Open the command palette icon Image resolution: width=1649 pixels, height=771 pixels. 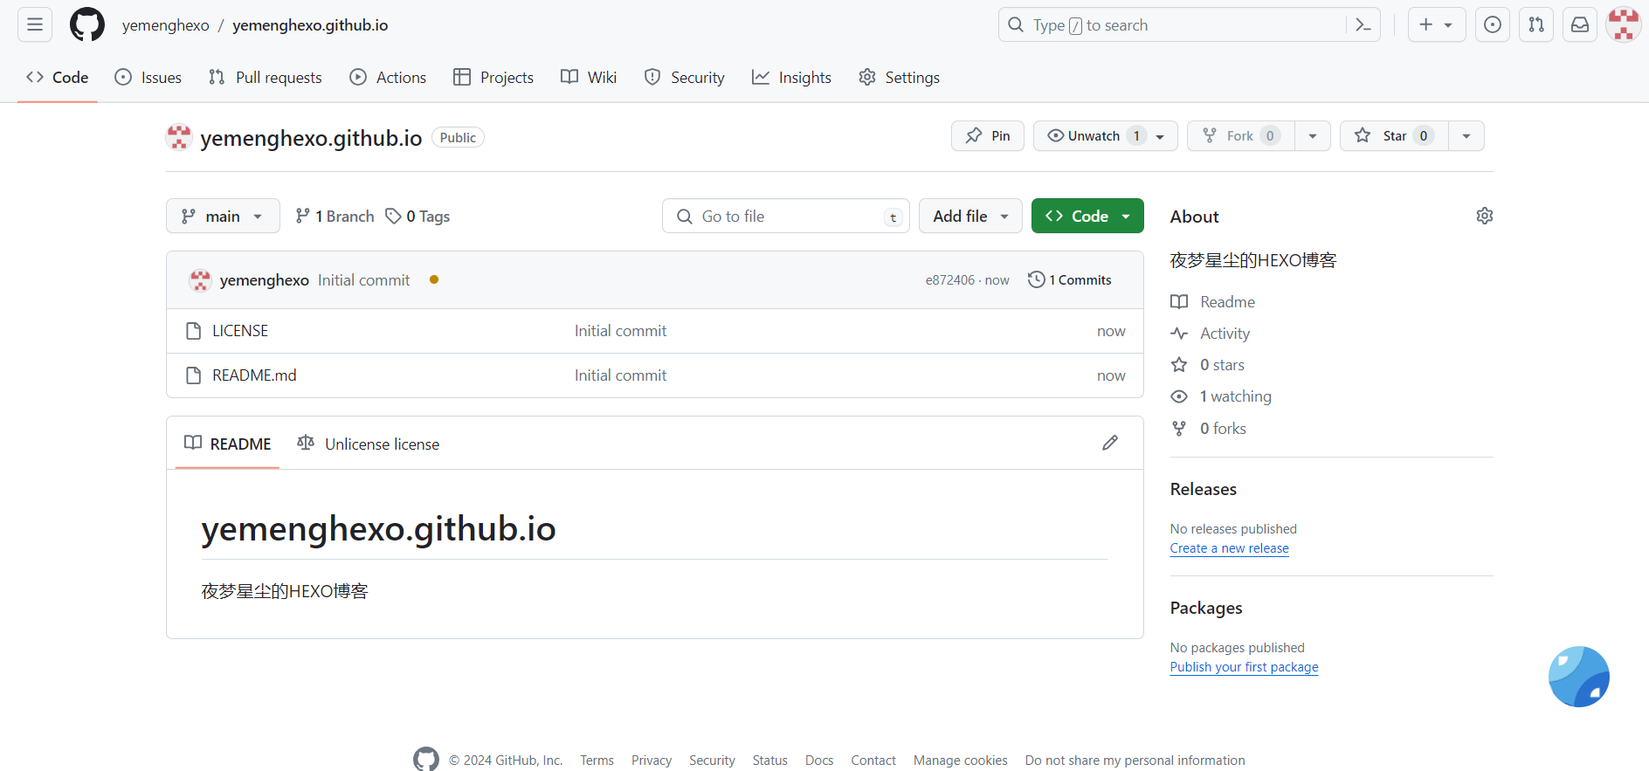coord(1363,25)
